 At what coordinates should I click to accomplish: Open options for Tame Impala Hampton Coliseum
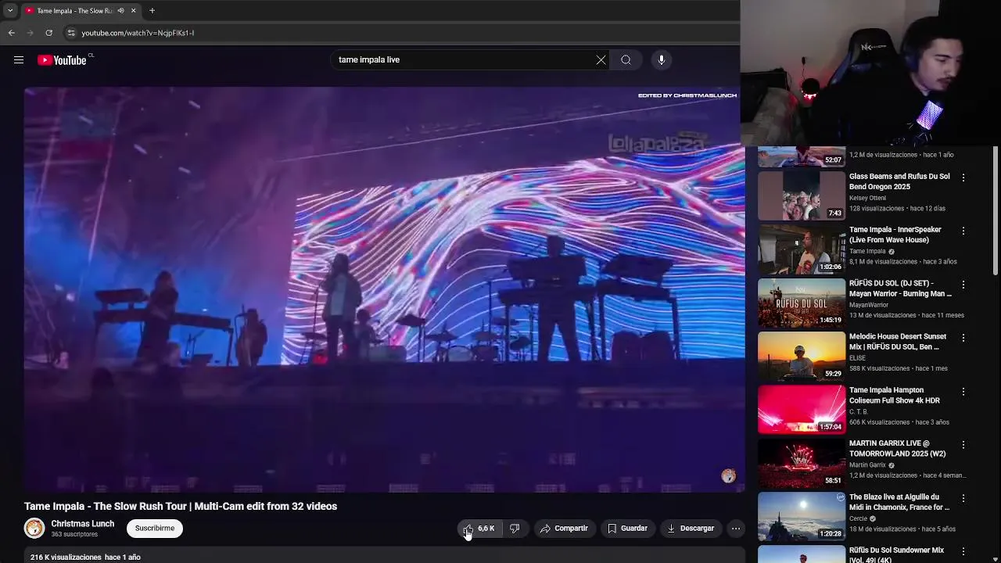963,391
